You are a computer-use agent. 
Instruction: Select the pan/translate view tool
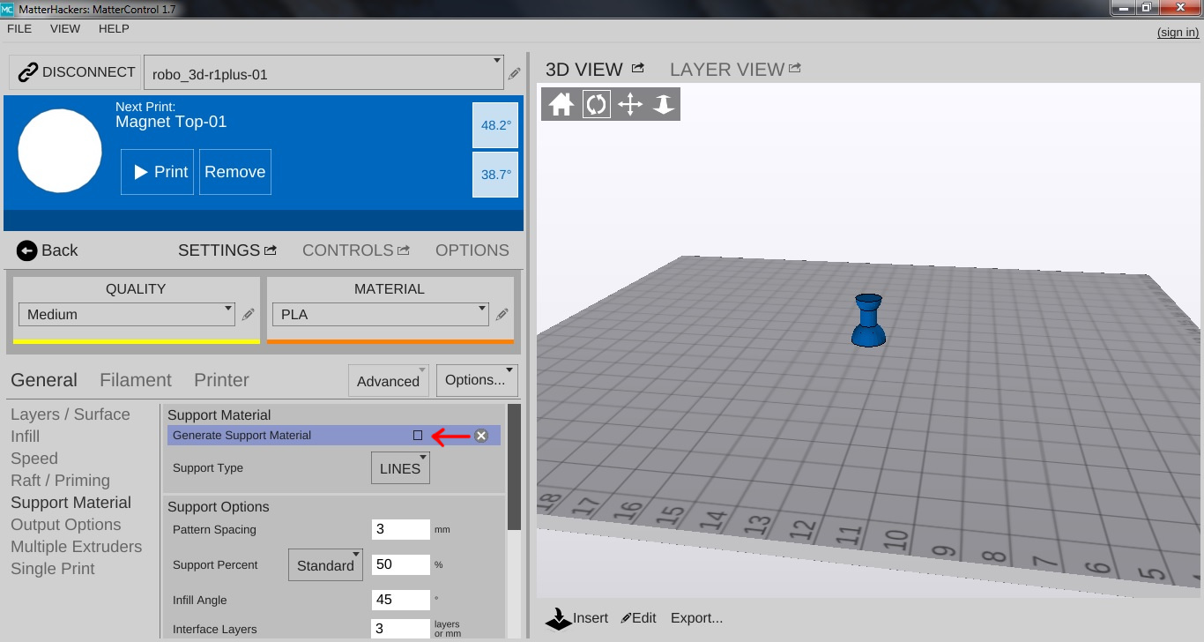pos(630,105)
